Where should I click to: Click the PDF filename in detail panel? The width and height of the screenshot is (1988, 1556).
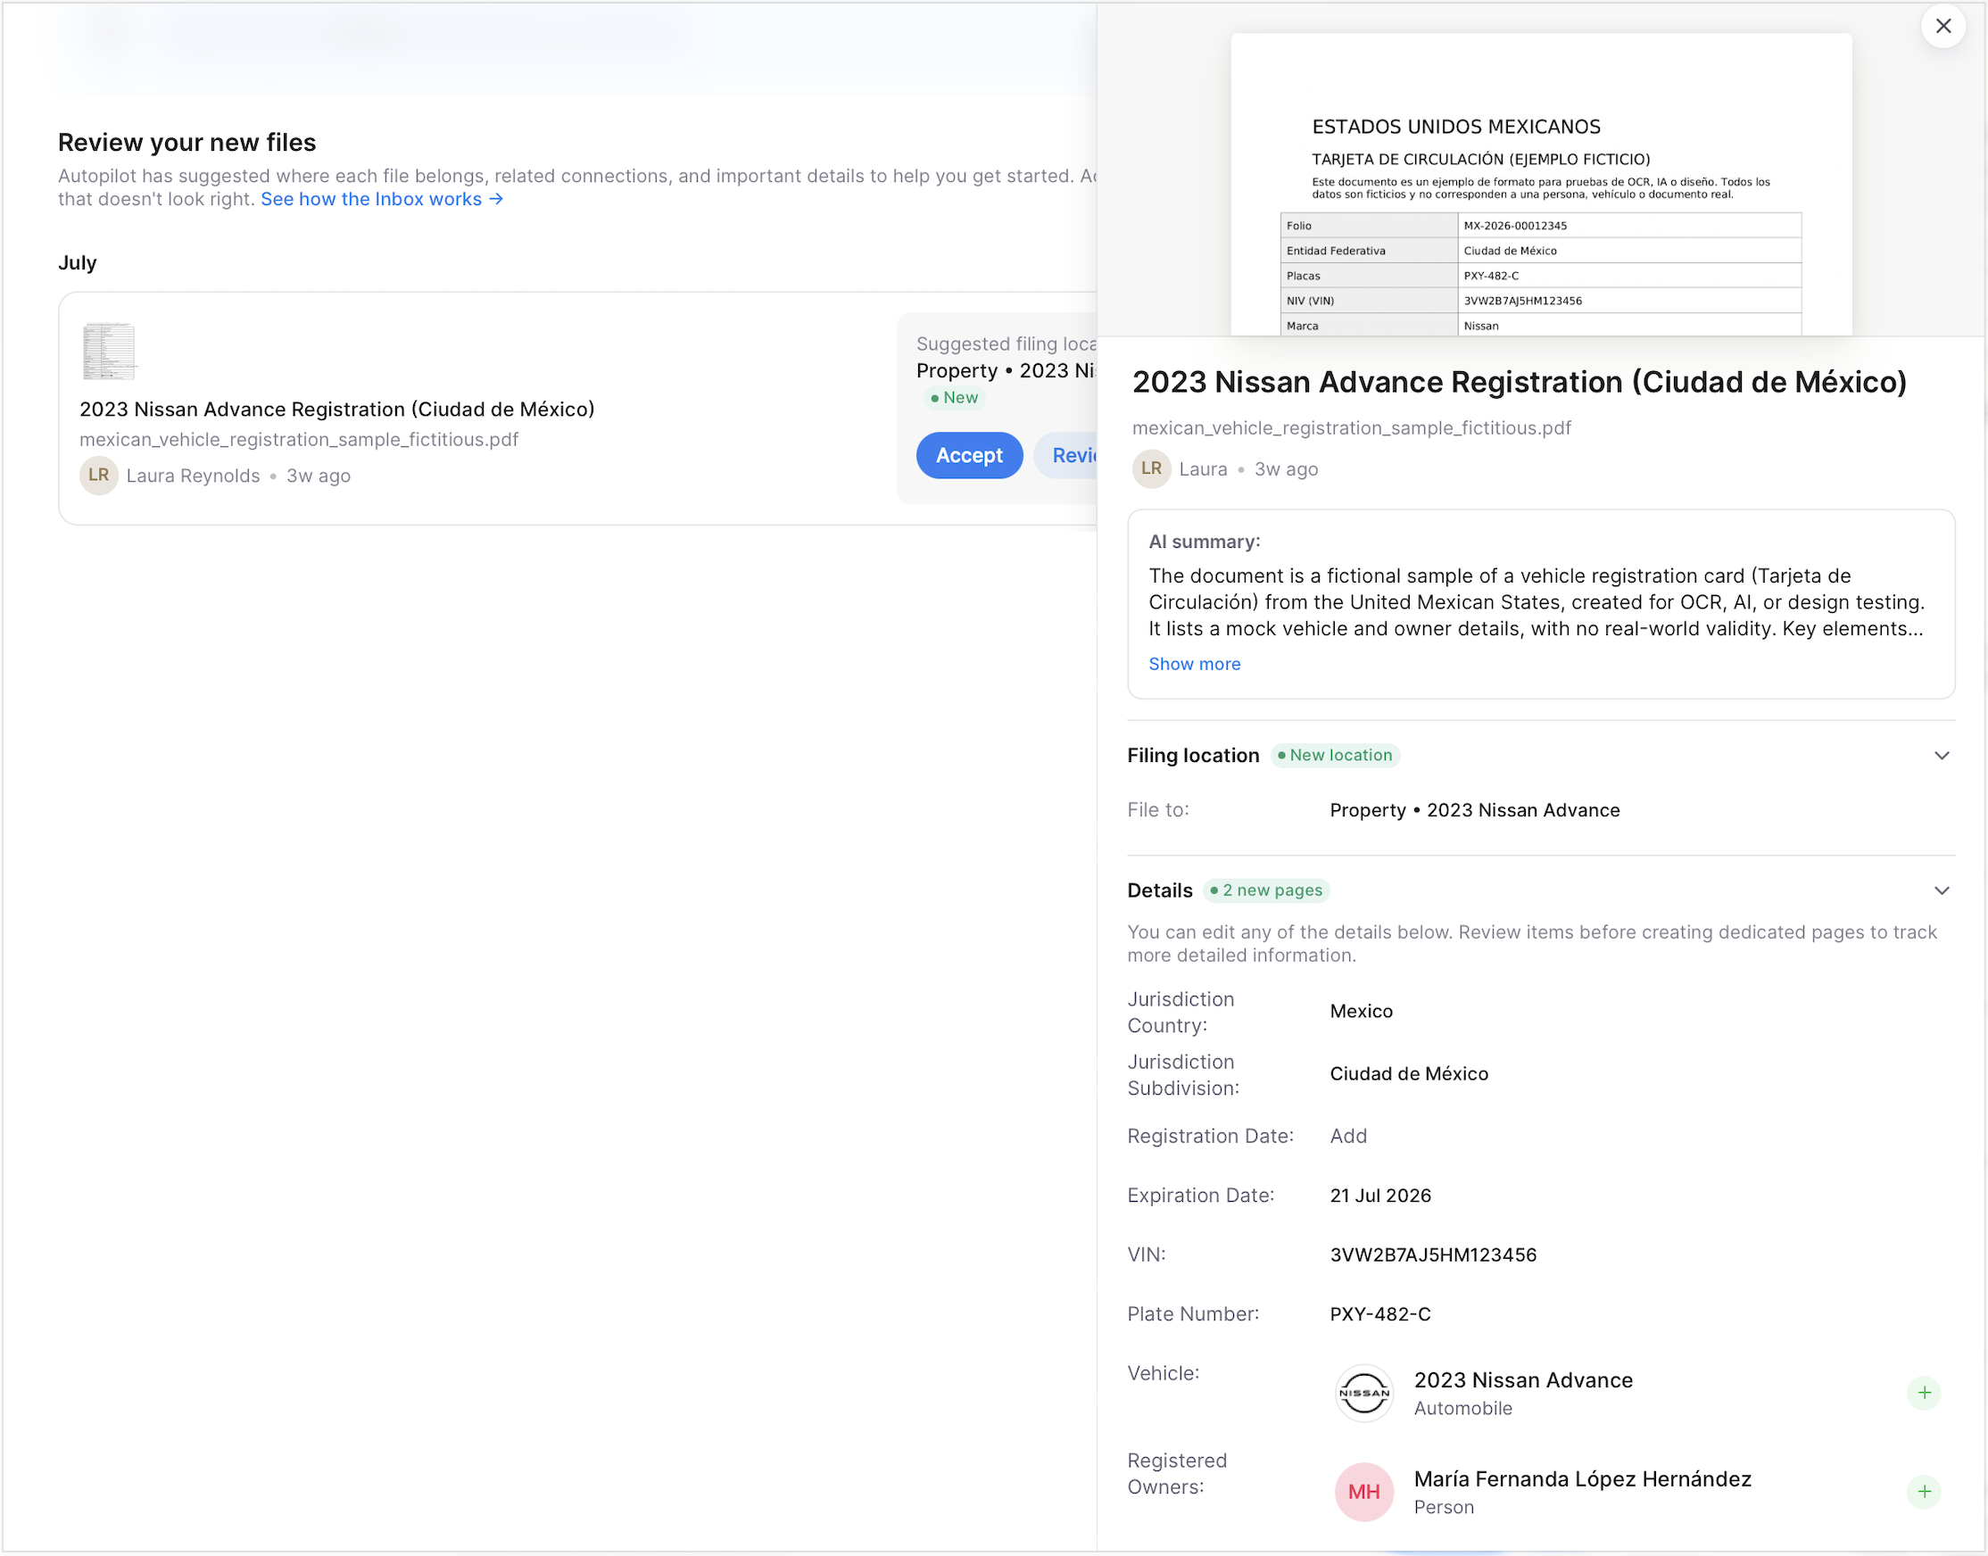(1350, 428)
